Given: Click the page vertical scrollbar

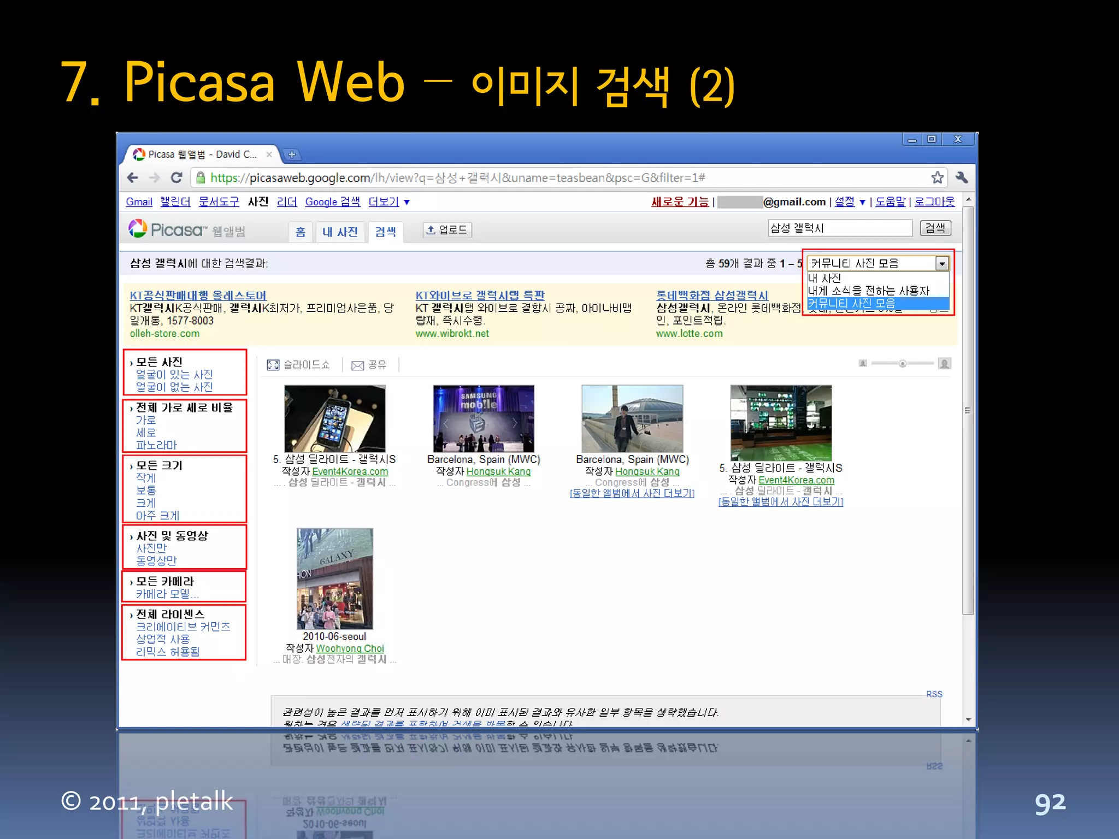Looking at the screenshot, I should click(x=968, y=410).
